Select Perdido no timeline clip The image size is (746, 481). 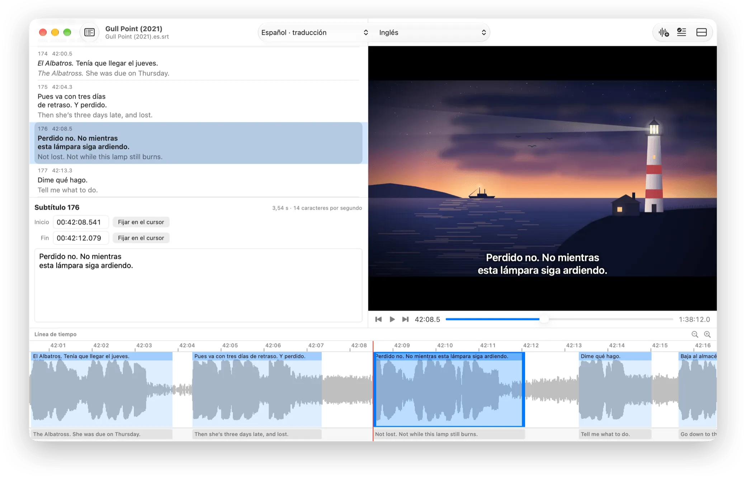click(449, 389)
